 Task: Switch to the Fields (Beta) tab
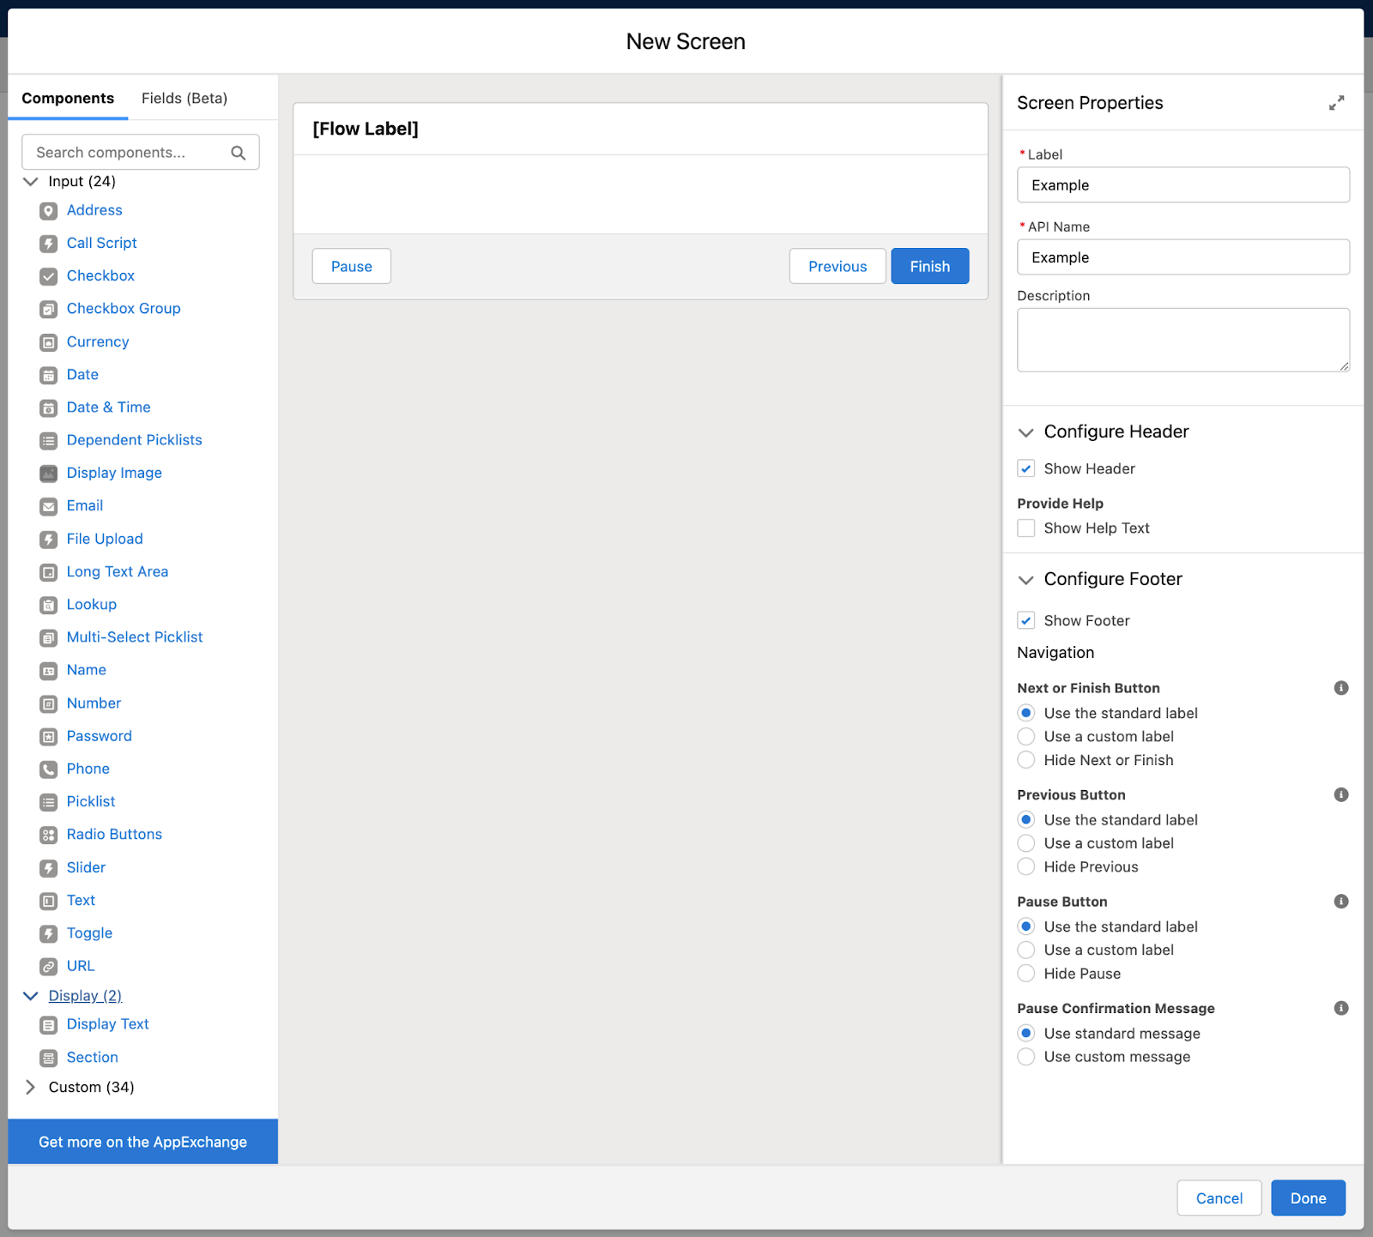click(x=184, y=98)
